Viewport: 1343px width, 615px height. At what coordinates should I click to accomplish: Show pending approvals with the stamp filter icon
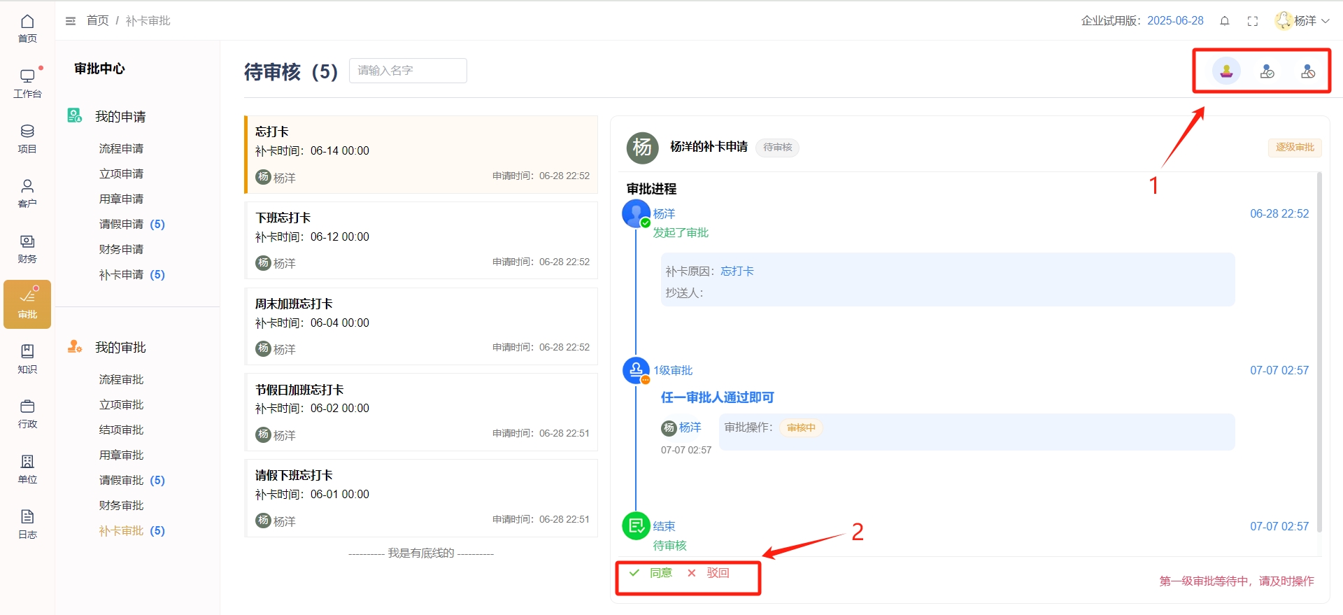pyautogui.click(x=1226, y=71)
